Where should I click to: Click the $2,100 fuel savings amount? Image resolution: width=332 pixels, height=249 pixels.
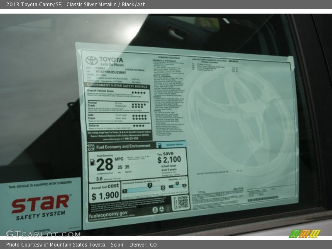[169, 160]
